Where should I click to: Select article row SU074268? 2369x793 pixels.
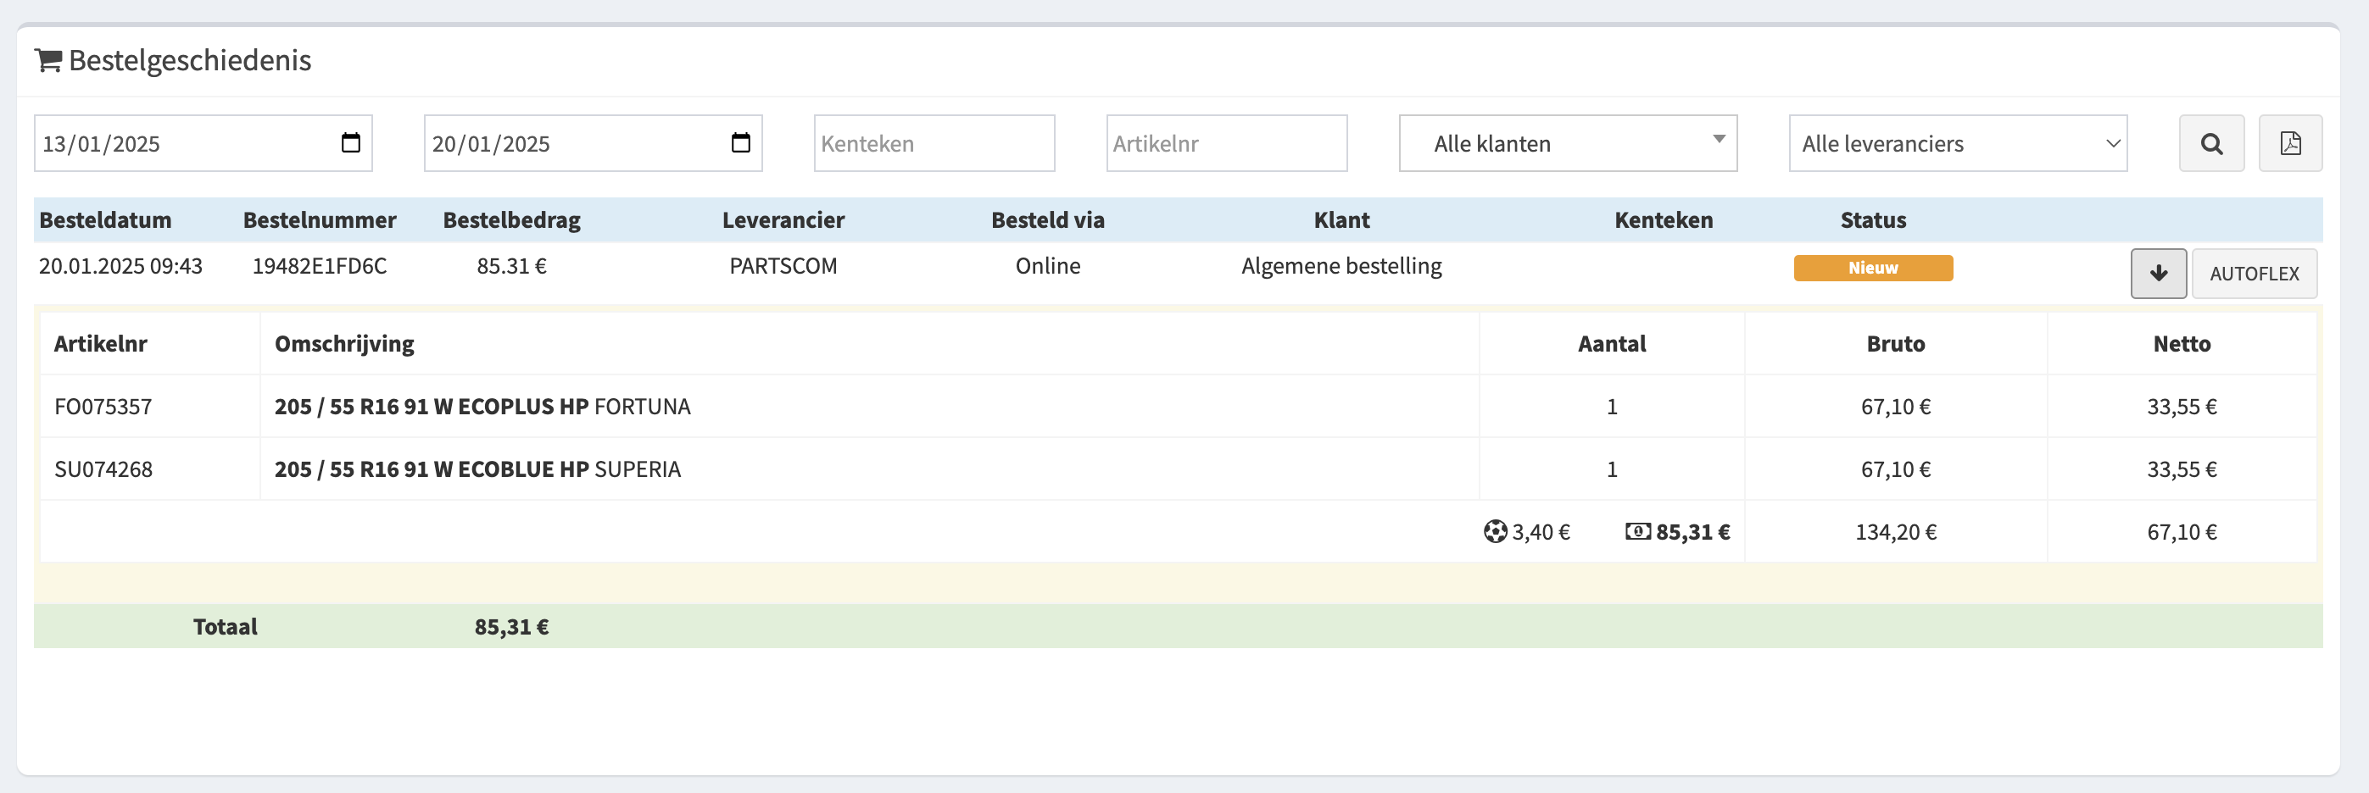coord(103,469)
